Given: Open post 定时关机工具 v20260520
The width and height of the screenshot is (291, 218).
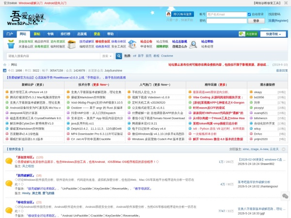Looking at the screenshot, I should coord(149,103).
